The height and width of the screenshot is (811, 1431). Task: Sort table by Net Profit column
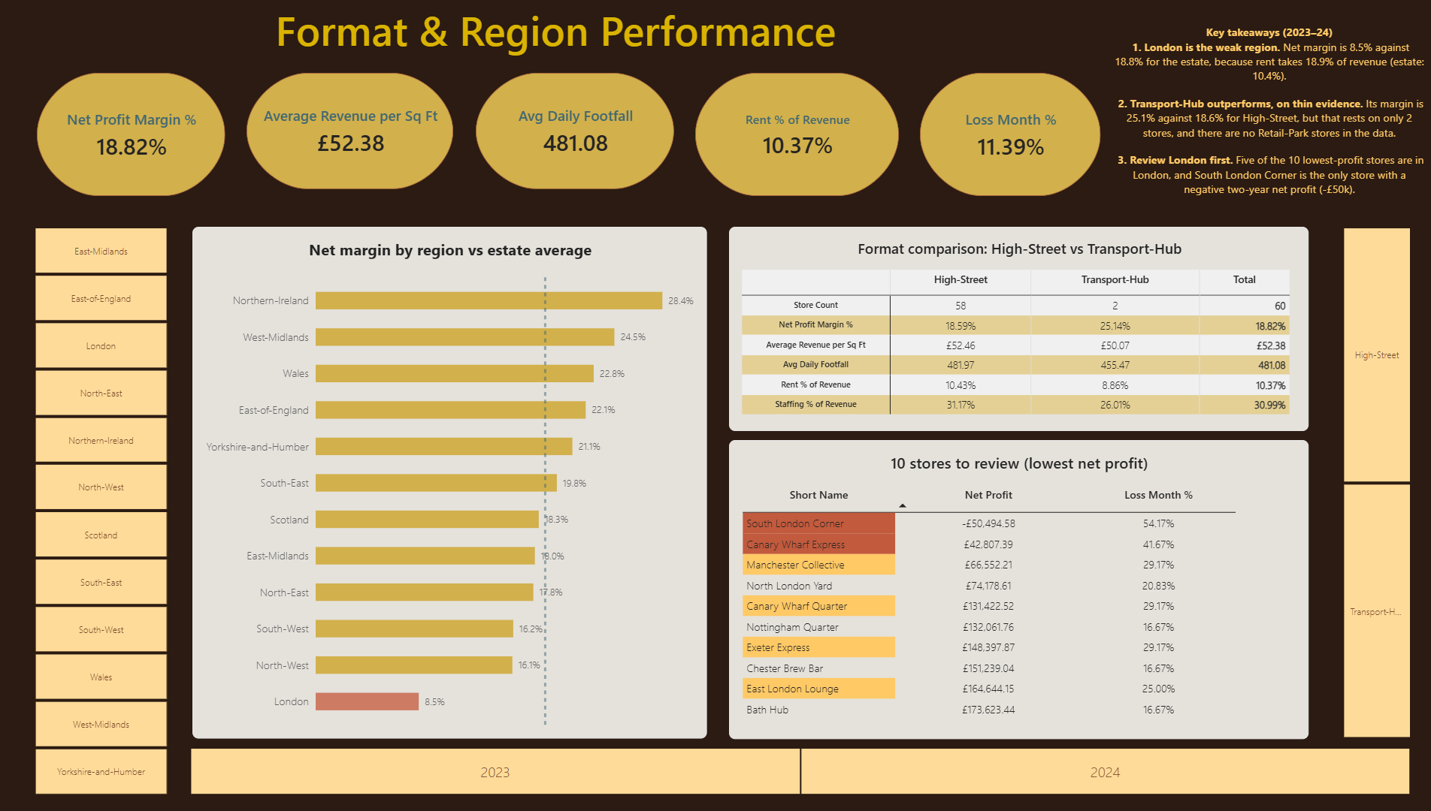(988, 495)
